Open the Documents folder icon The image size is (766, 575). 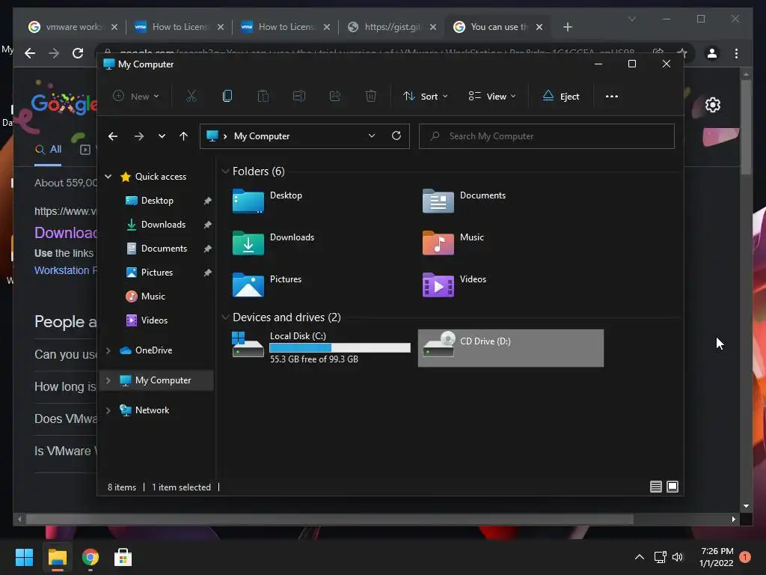438,201
